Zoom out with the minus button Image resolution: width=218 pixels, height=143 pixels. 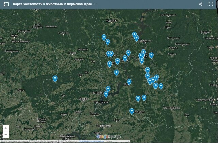tap(6, 134)
